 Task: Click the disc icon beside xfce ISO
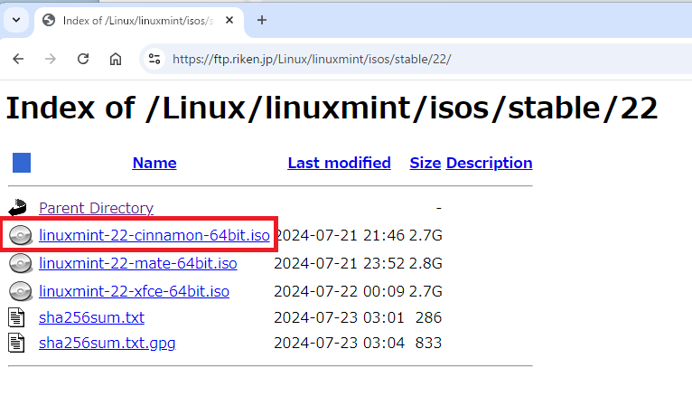coord(20,292)
